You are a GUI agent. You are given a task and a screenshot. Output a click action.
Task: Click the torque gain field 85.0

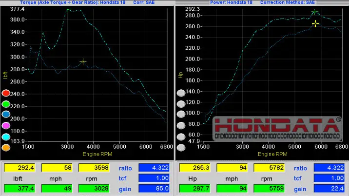pyautogui.click(x=154, y=188)
